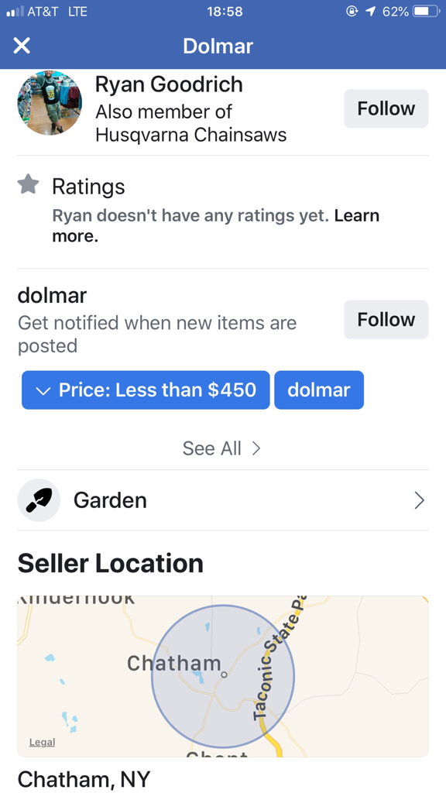Tap the Ryan Goodrich seller name
This screenshot has height=793, width=446.
(x=169, y=84)
